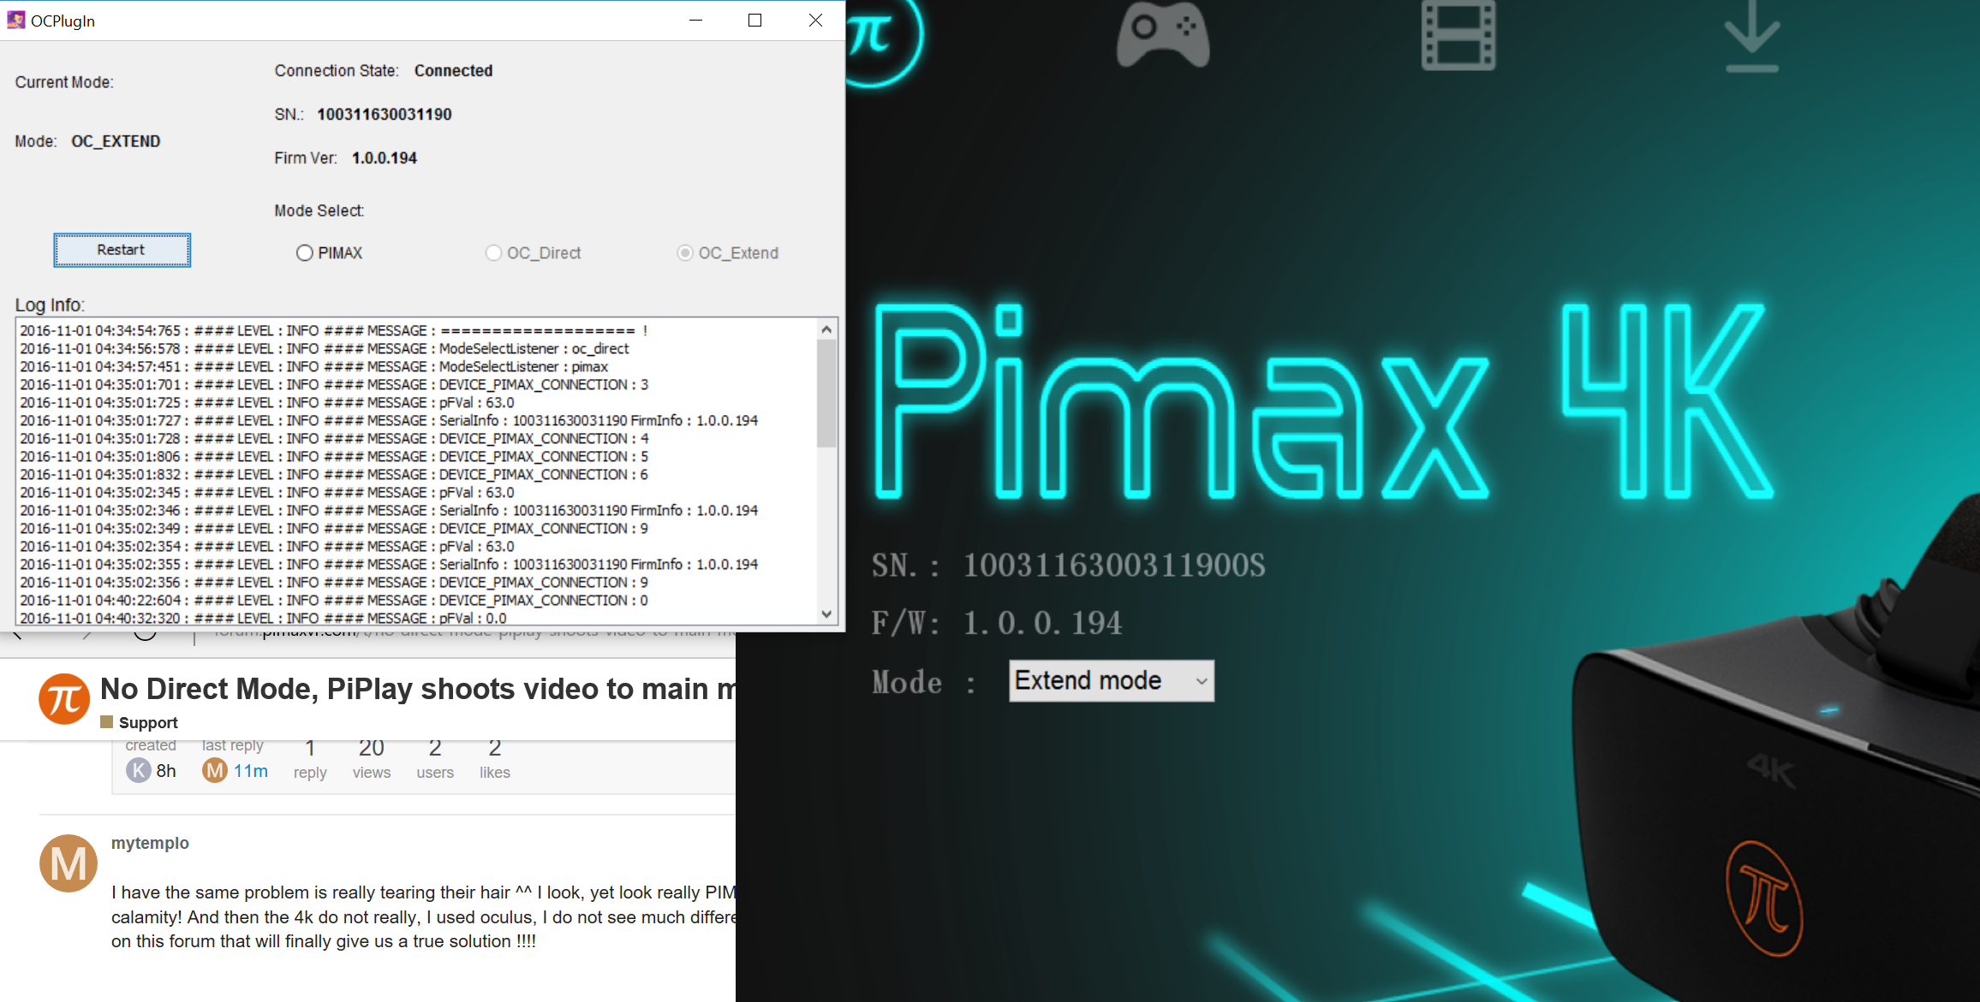The image size is (1980, 1002).
Task: Click the log line 'ModeSelectListener : oc_direct'
Action: point(325,348)
